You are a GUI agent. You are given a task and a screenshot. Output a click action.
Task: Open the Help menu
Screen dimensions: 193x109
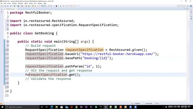tap(45, 3)
